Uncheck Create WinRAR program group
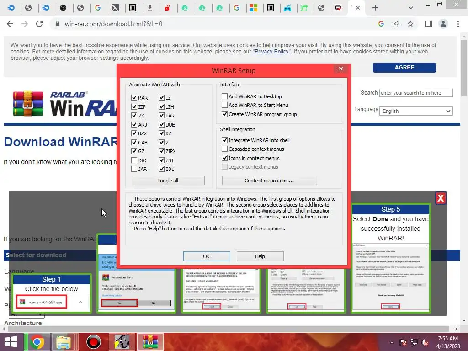 pyautogui.click(x=224, y=114)
